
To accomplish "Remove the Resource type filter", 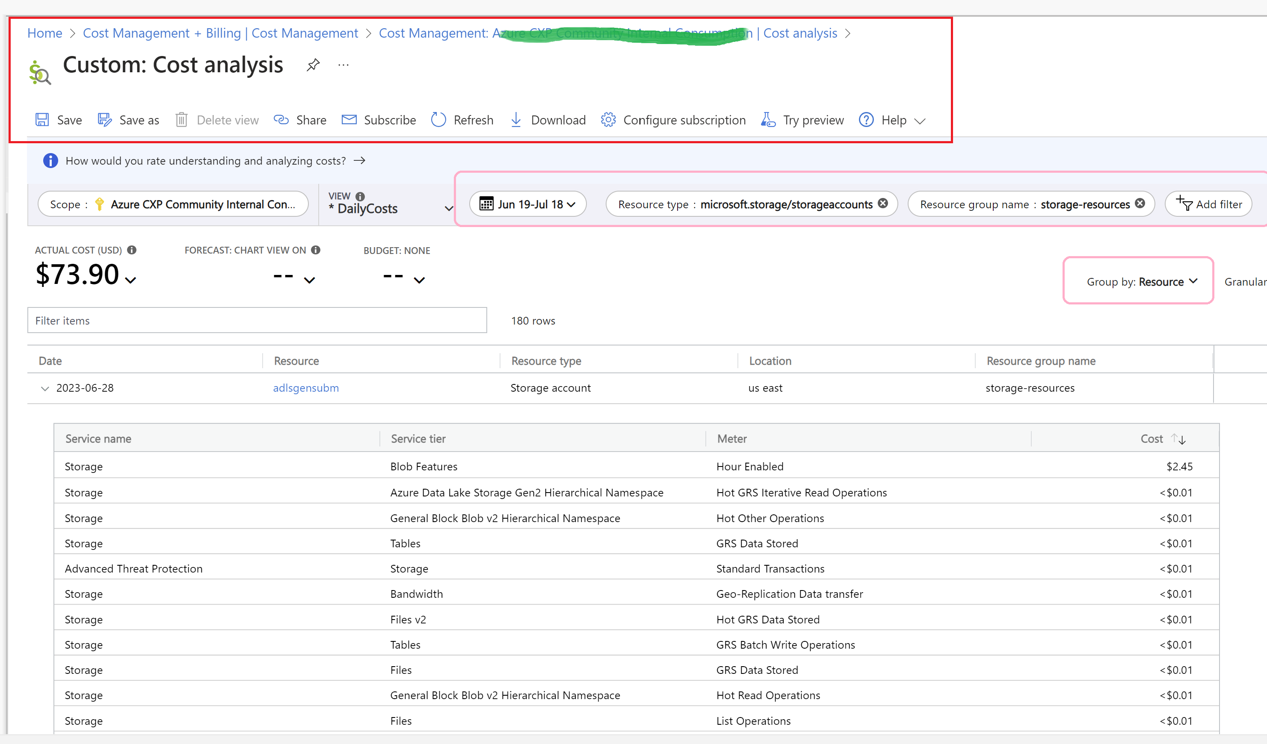I will click(x=883, y=203).
